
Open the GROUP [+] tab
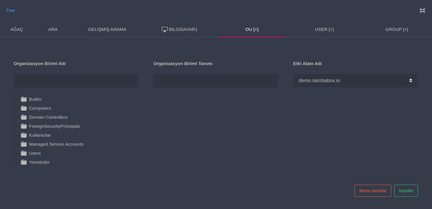396,29
